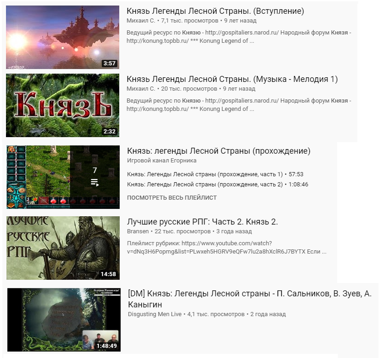Open channel 'Игровой канал Егорника'
384x358 pixels.
coord(162,161)
